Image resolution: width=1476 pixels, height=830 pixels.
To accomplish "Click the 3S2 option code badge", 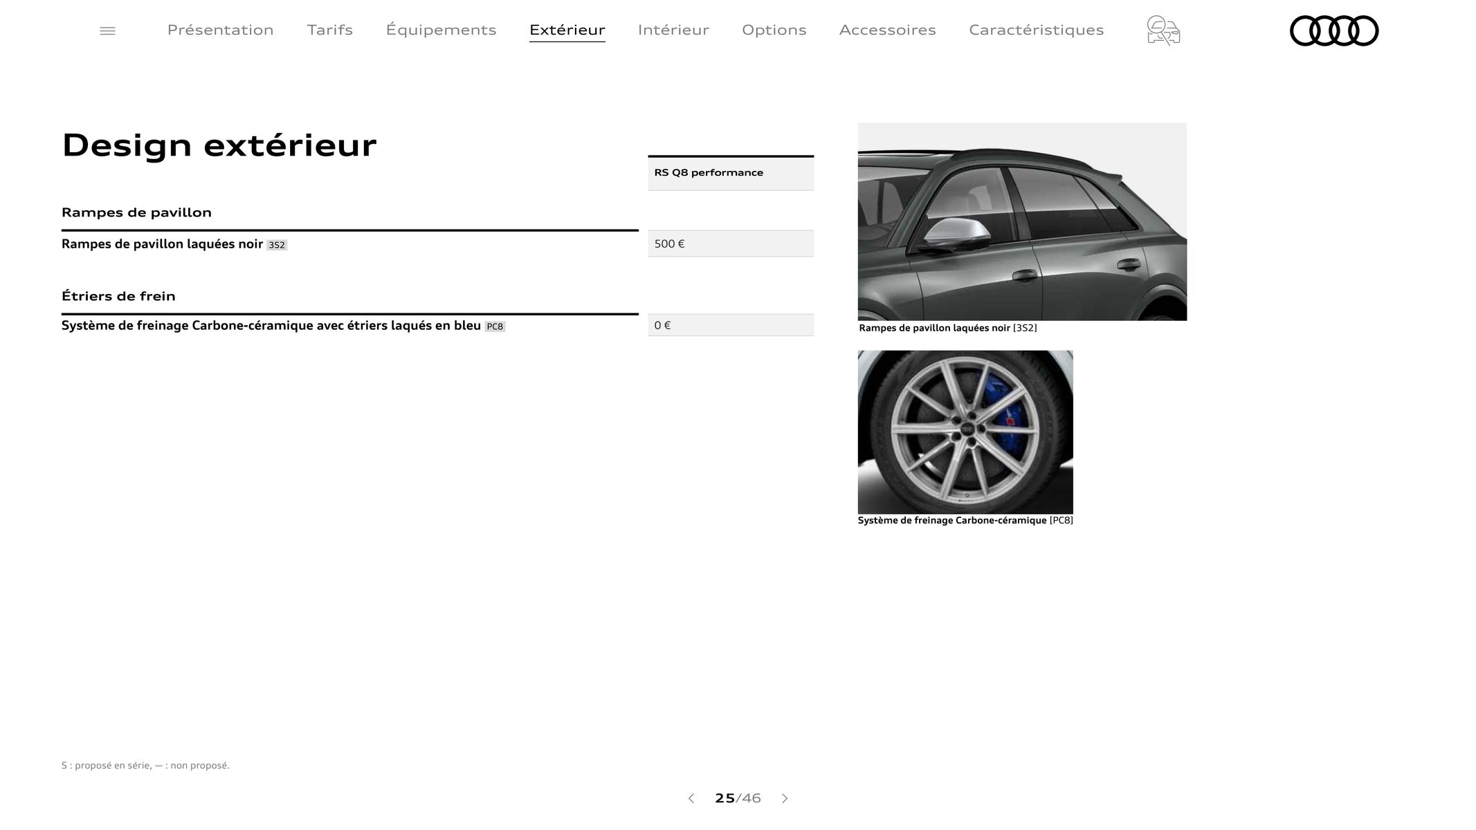I will point(277,245).
